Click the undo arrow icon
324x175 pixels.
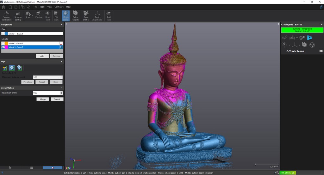click(23, 7)
